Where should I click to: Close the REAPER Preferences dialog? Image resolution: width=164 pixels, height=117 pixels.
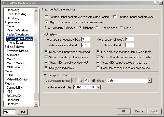(x=160, y=3)
